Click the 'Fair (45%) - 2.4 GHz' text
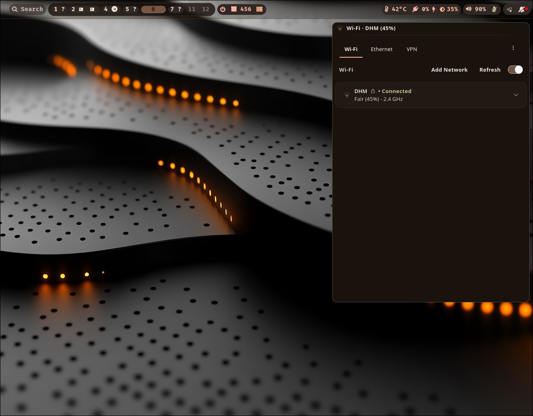This screenshot has width=533, height=416. pyautogui.click(x=379, y=99)
